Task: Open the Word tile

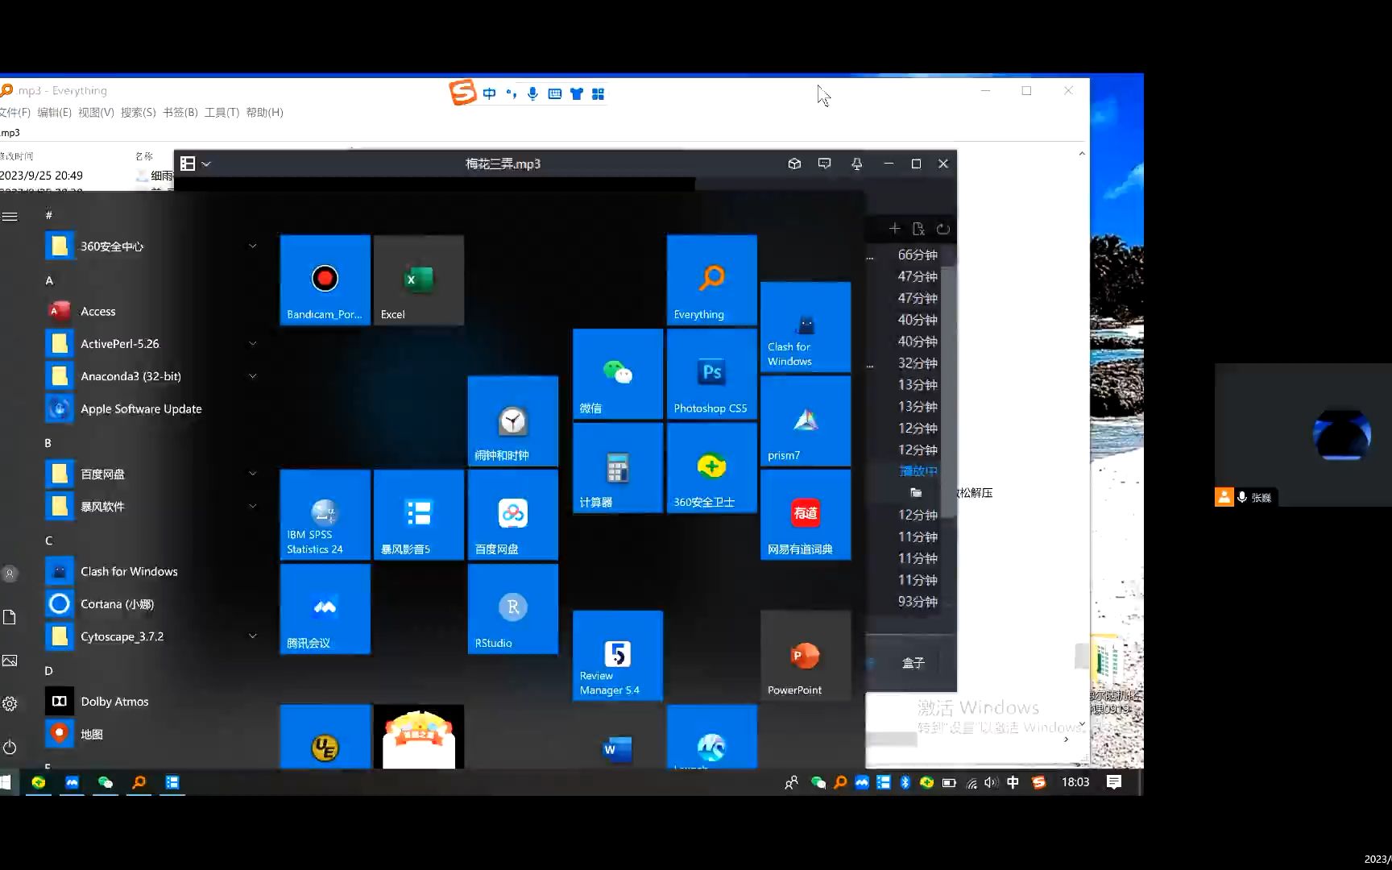Action: 618,737
